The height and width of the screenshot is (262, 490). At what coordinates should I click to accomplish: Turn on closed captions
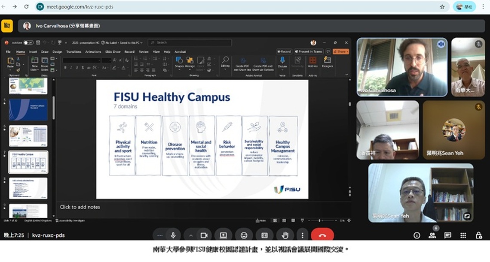pos(264,235)
